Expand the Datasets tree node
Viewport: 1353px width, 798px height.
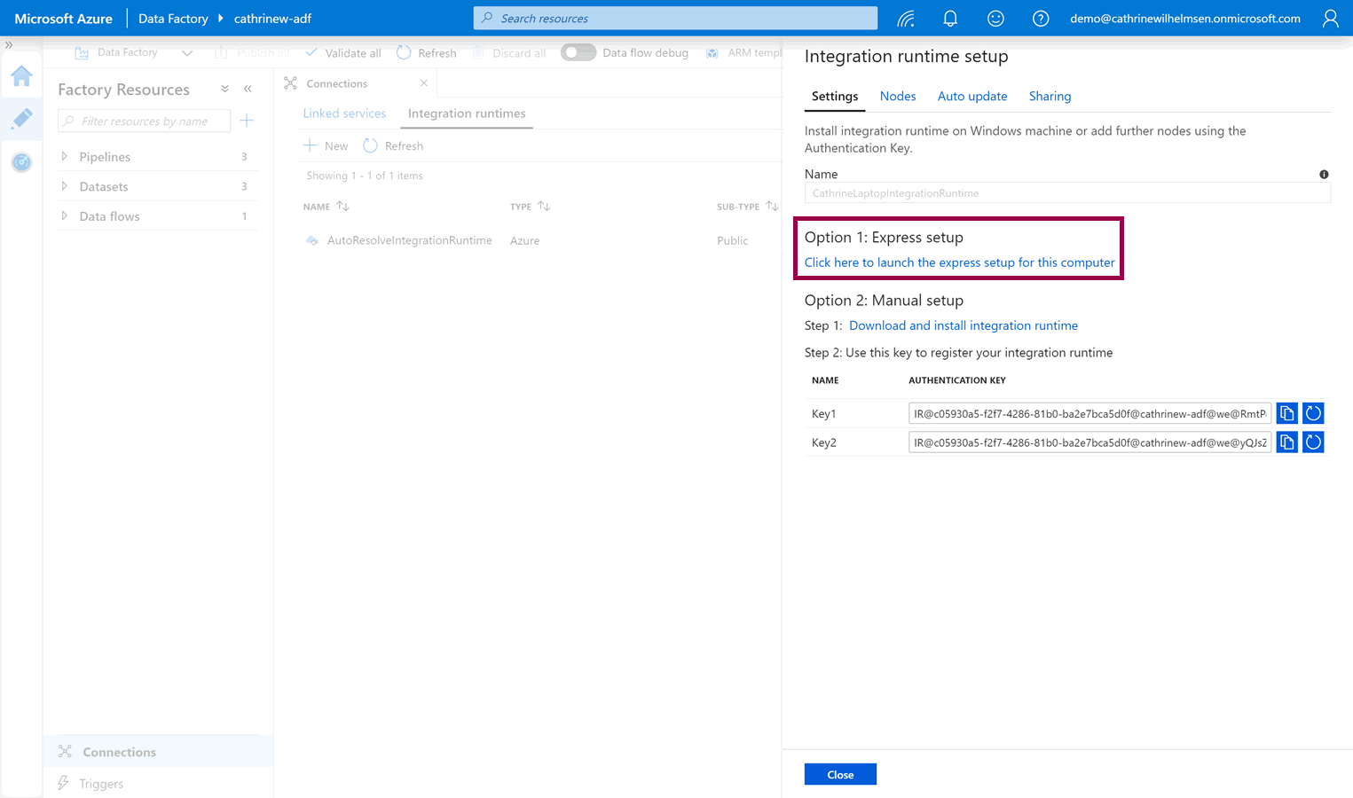[x=65, y=186]
